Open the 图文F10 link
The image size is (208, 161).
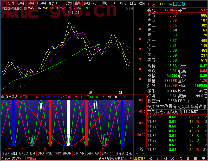coord(127,158)
